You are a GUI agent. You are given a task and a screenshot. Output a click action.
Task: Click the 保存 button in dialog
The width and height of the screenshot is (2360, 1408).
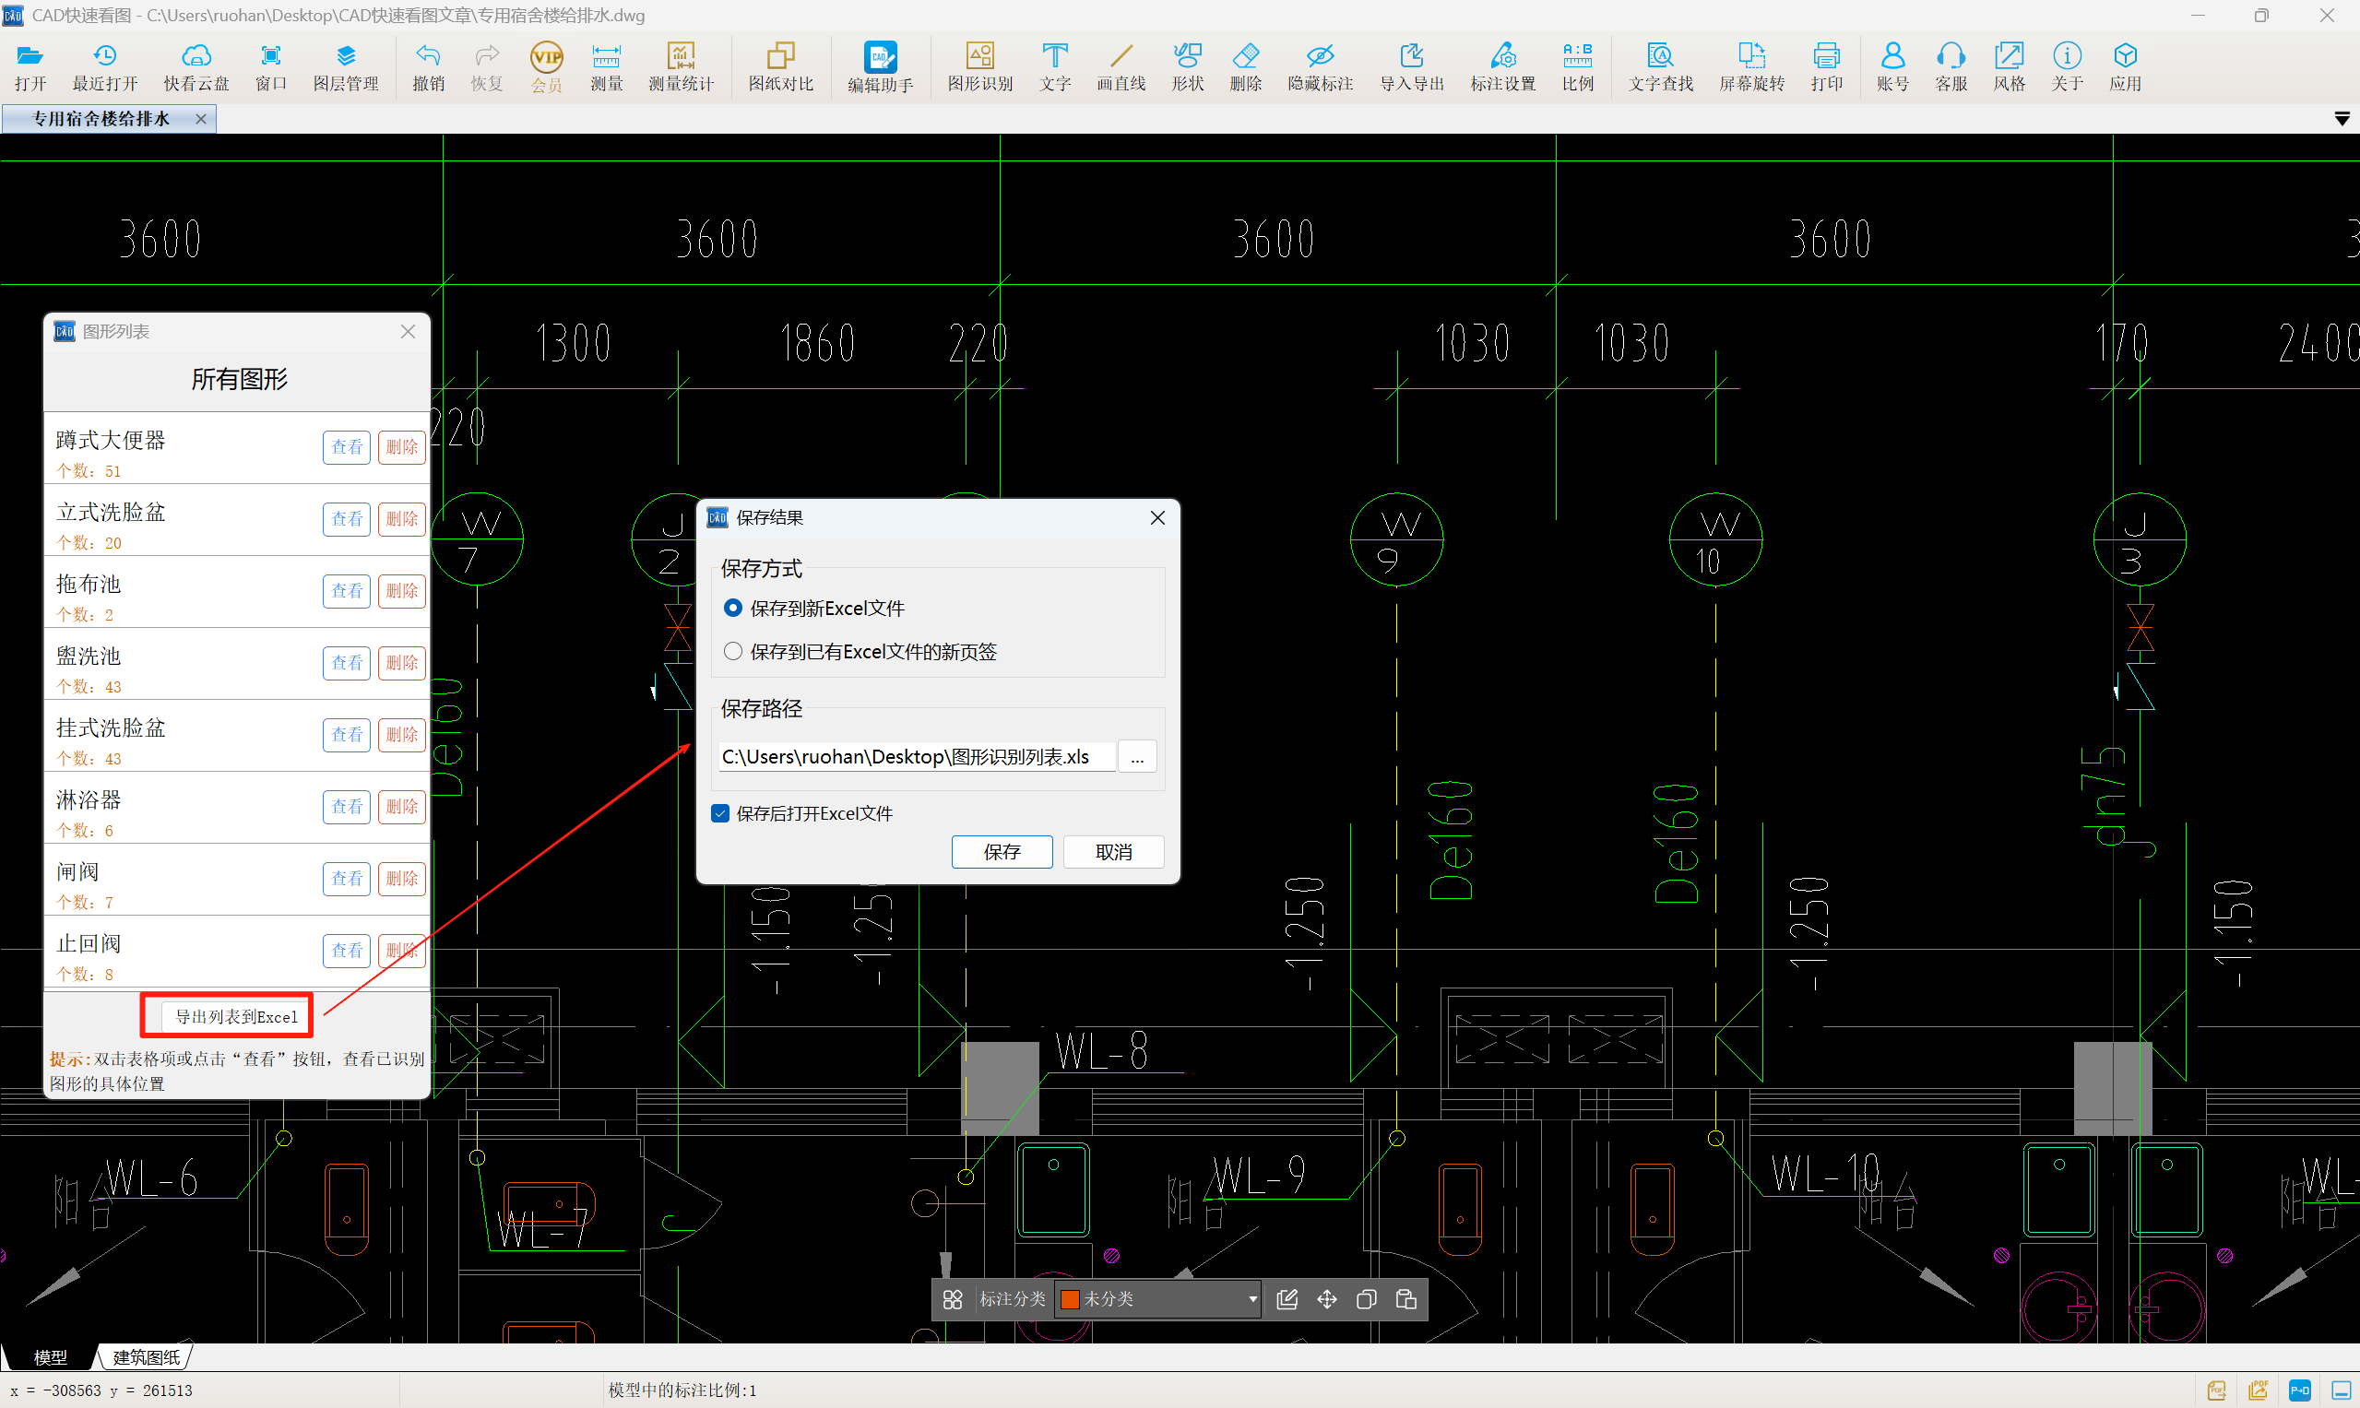pos(1002,851)
